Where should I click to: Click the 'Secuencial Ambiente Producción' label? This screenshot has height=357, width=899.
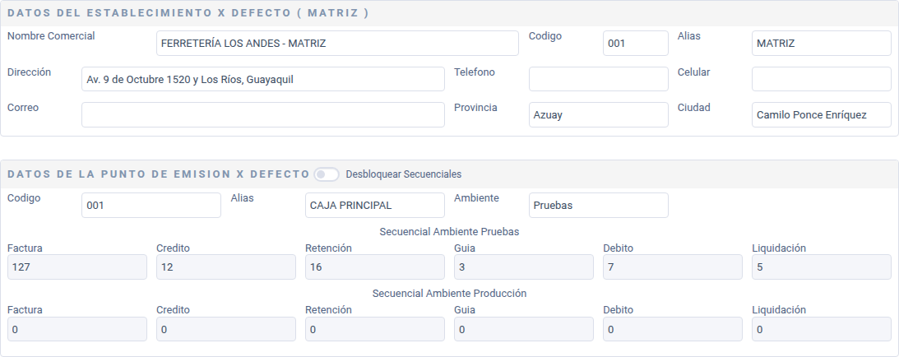coord(449,294)
